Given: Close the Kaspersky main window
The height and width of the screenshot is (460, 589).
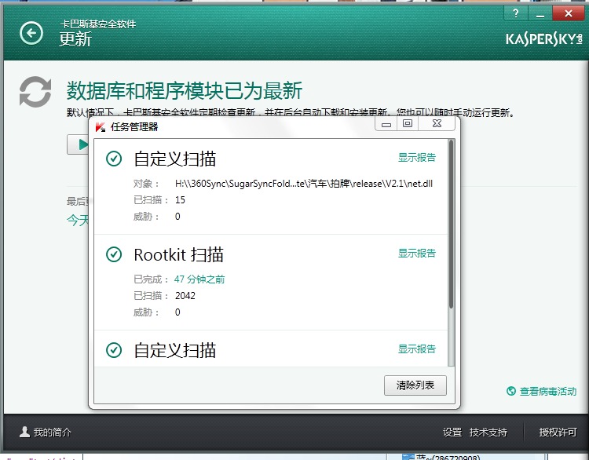Looking at the screenshot, I should (x=569, y=14).
